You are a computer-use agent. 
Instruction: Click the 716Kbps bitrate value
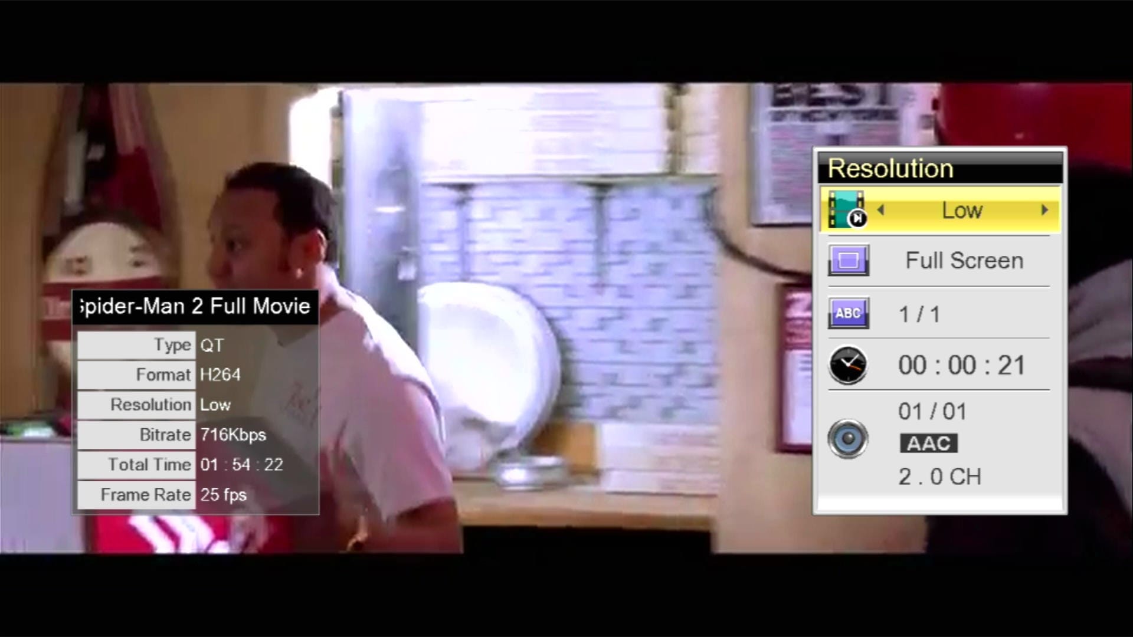pyautogui.click(x=233, y=435)
